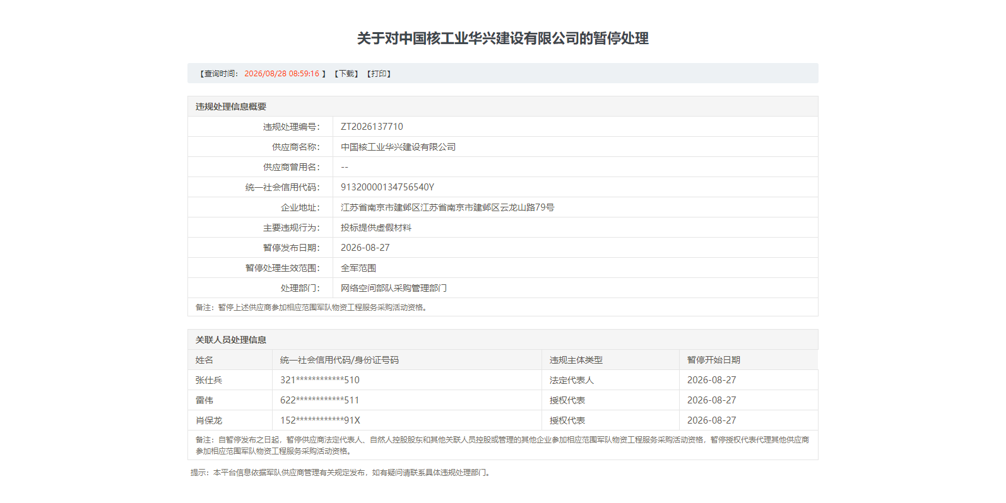The width and height of the screenshot is (1006, 503).
Task: Select ID number 152************91X
Action: (x=320, y=420)
